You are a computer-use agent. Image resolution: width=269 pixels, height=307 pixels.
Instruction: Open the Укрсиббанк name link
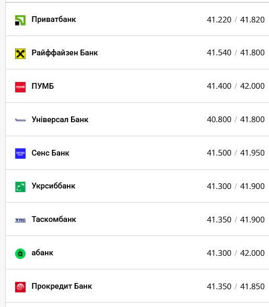coord(53,186)
